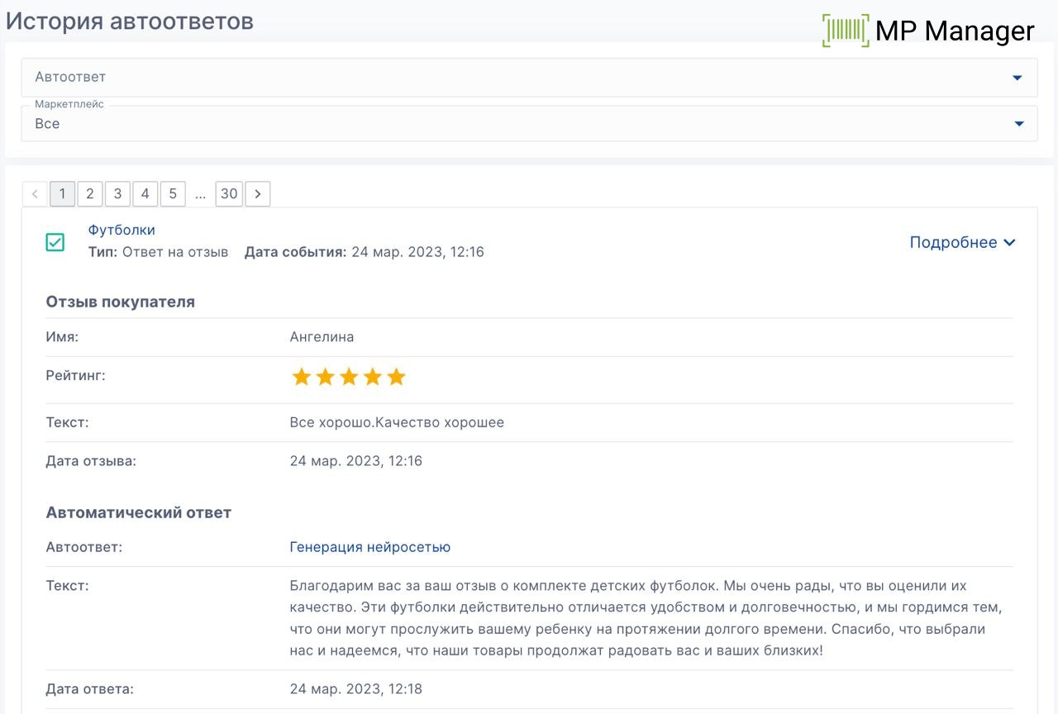Open the Автоответ dropdown arrow
1058x714 pixels.
[x=1017, y=78]
